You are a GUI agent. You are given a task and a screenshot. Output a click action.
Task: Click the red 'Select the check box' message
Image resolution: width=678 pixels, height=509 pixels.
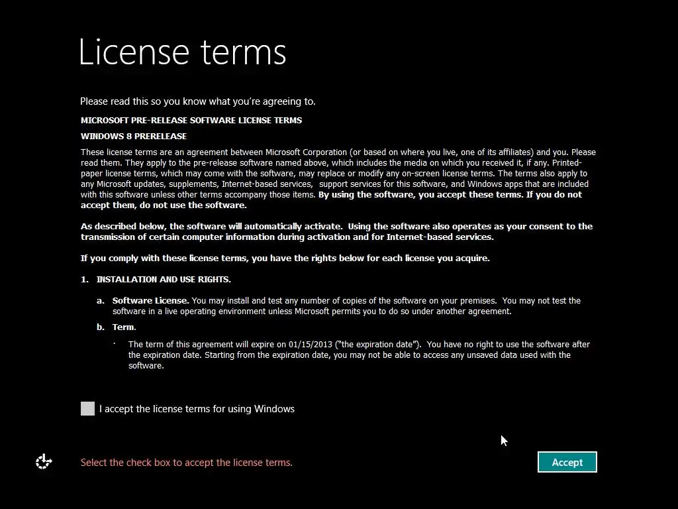[x=186, y=462]
